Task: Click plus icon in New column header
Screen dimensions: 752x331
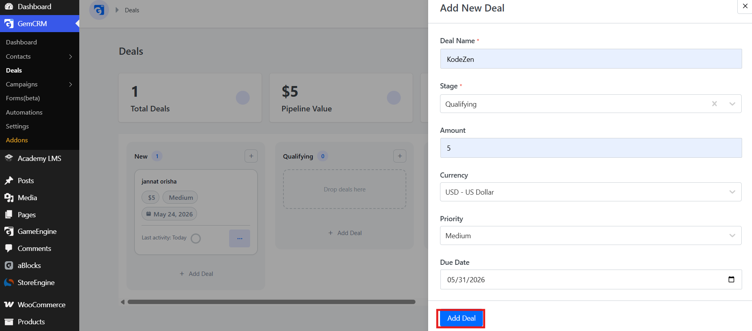Action: coord(251,156)
